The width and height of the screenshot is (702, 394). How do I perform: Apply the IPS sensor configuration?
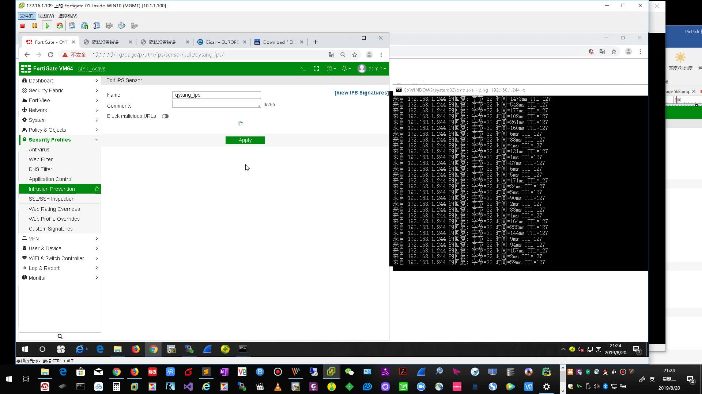pyautogui.click(x=245, y=140)
